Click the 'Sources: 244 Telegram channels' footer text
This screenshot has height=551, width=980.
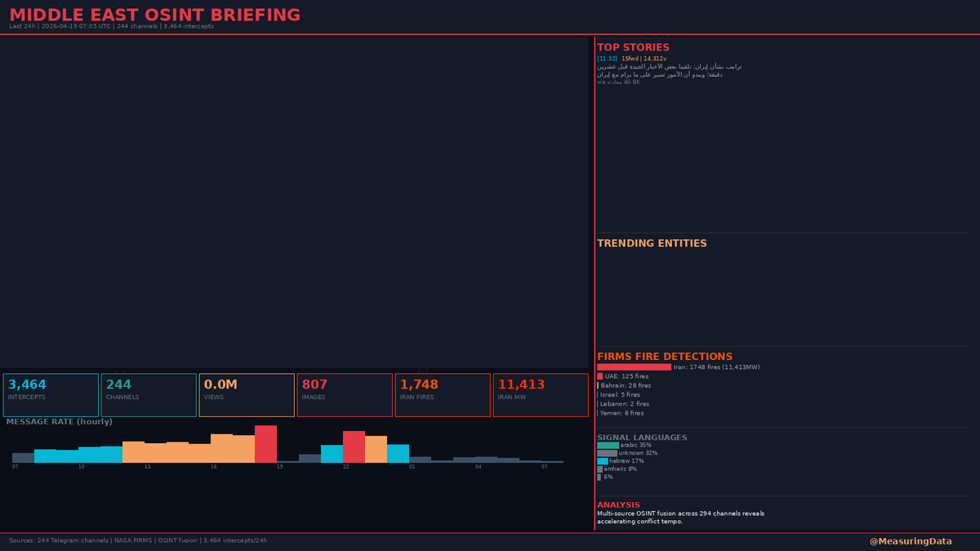[x=138, y=540]
